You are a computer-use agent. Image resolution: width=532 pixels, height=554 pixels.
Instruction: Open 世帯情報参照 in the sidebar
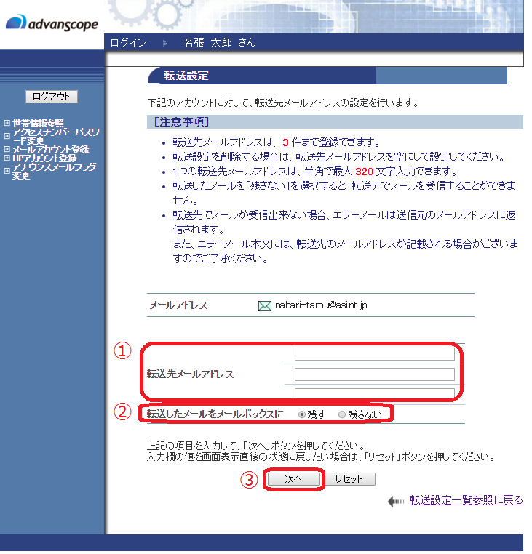38,124
